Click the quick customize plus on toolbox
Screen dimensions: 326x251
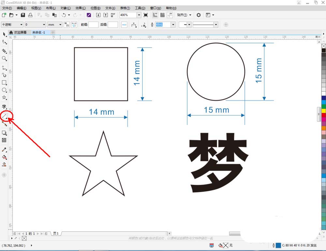[x=4, y=175]
